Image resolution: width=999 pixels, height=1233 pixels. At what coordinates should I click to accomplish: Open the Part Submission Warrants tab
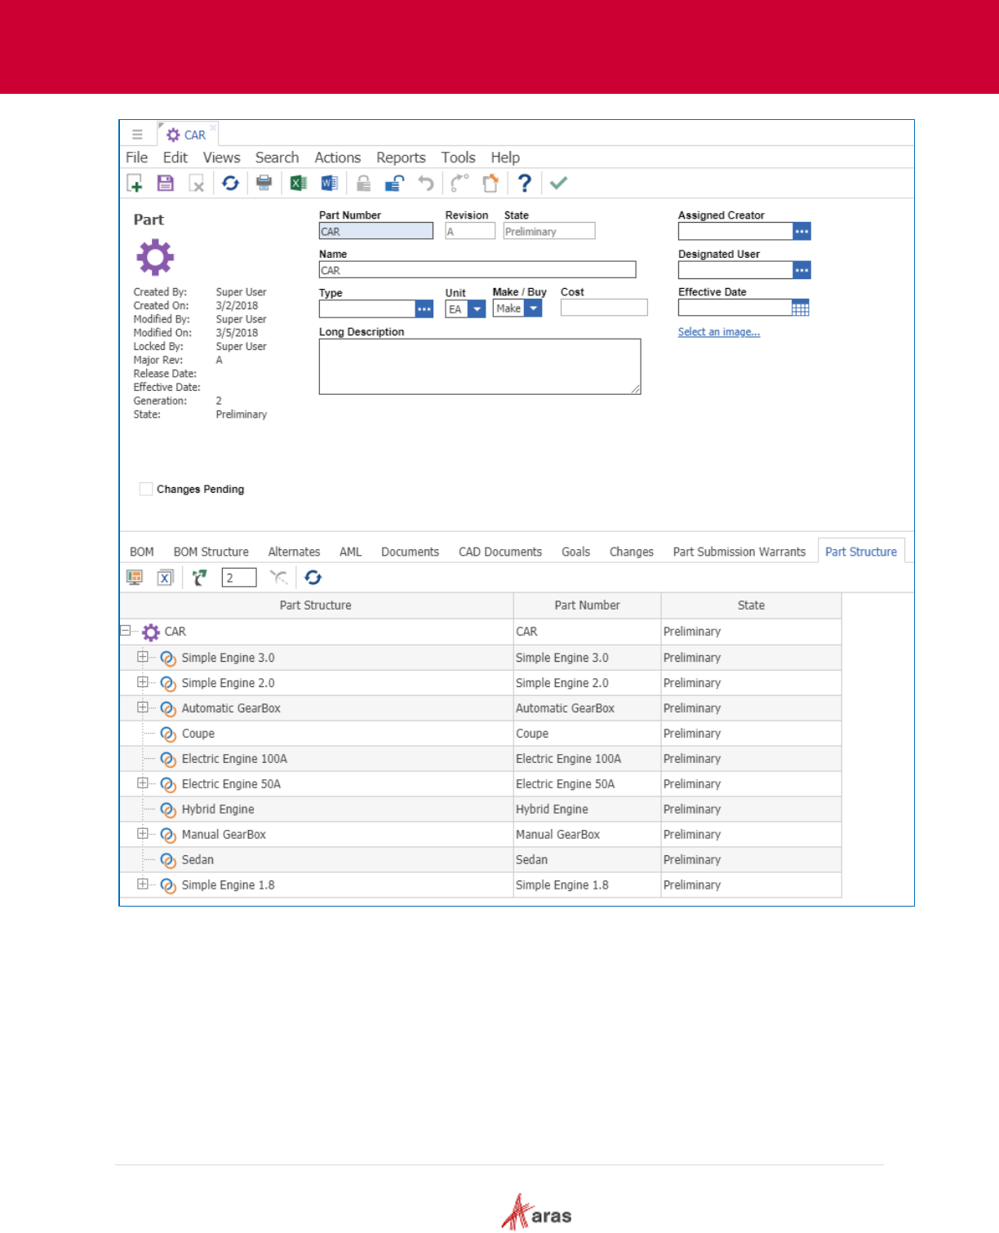point(739,552)
